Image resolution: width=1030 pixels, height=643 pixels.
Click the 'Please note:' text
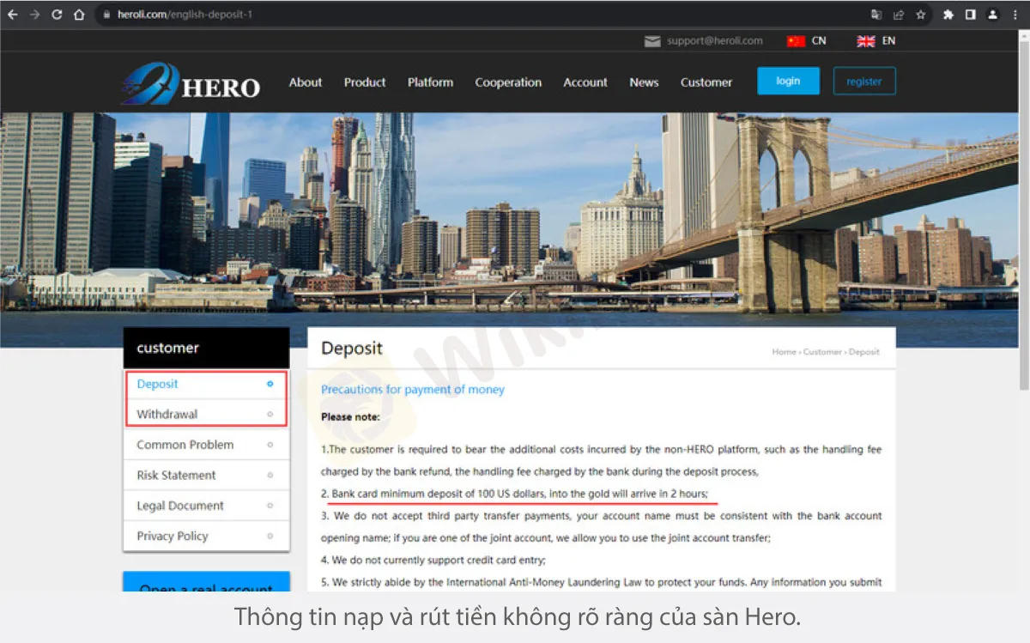coord(350,417)
